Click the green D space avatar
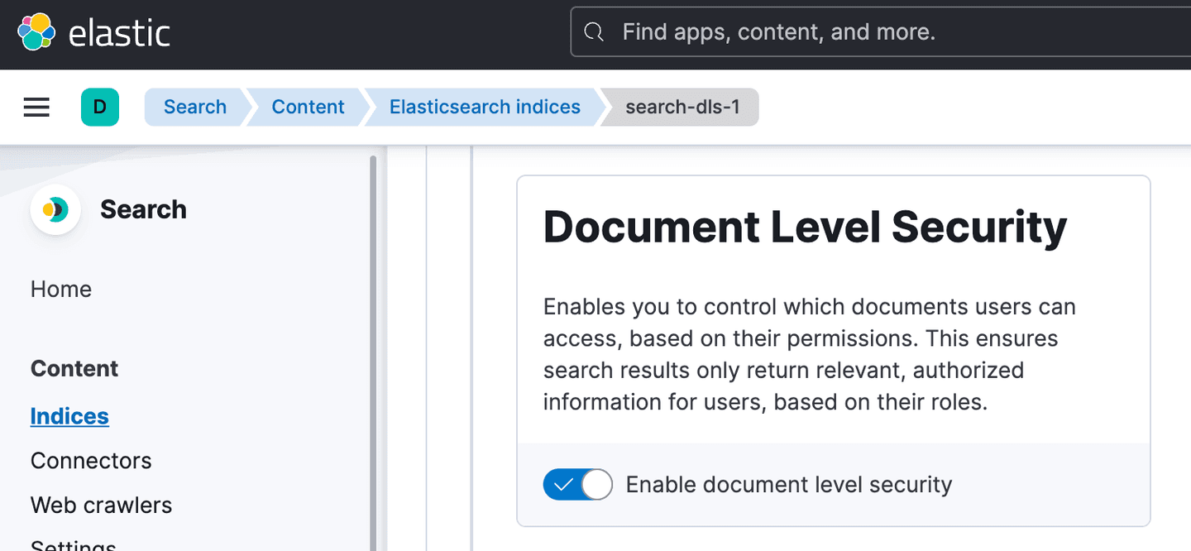The width and height of the screenshot is (1191, 551). coord(100,108)
